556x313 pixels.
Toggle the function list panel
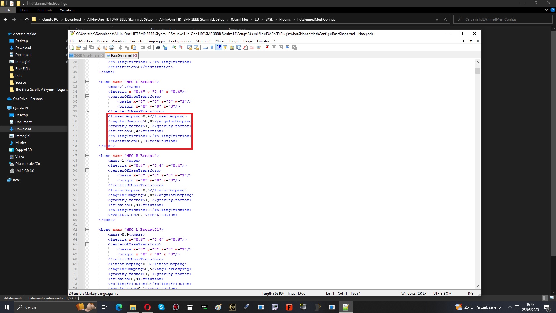tap(245, 48)
